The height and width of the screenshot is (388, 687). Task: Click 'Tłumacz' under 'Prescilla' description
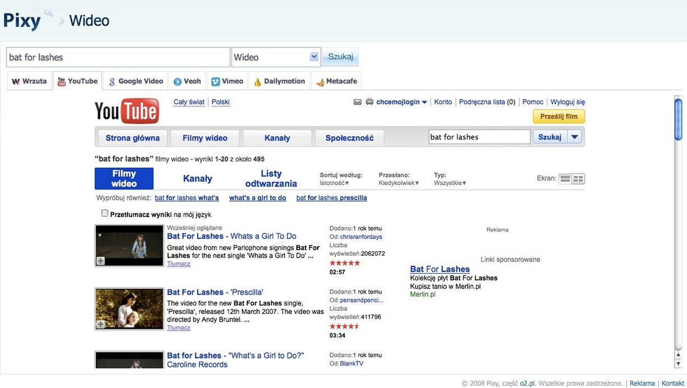179,328
